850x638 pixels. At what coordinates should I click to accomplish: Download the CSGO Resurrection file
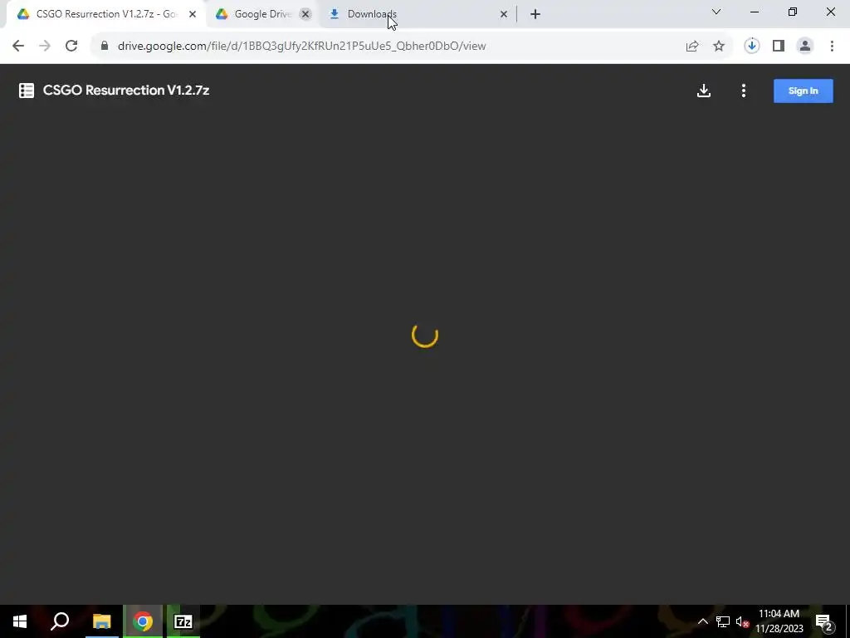(704, 91)
